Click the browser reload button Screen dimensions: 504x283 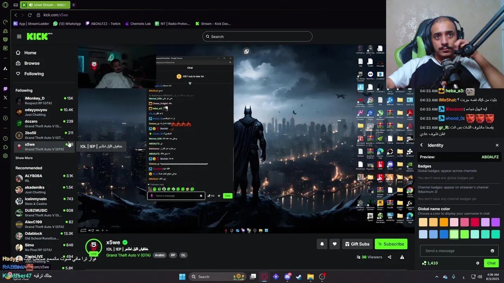tap(30, 15)
